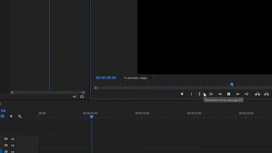This screenshot has height=153, width=272.
Task: Add a marker on the timeline
Action: pyautogui.click(x=11, y=116)
